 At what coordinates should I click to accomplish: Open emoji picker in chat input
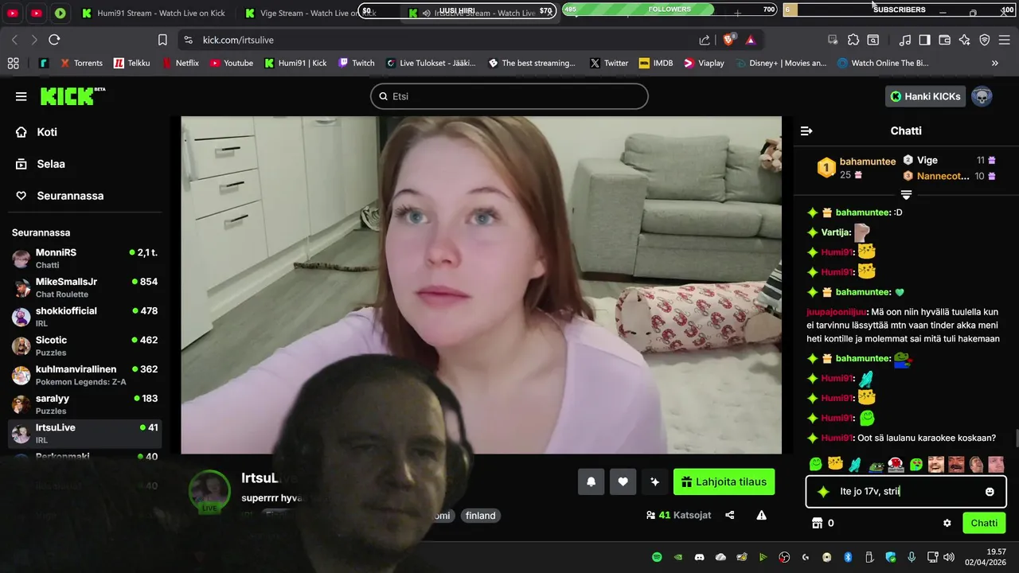(990, 492)
